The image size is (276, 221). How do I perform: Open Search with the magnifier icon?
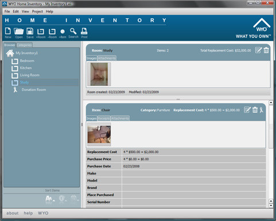pos(73,33)
